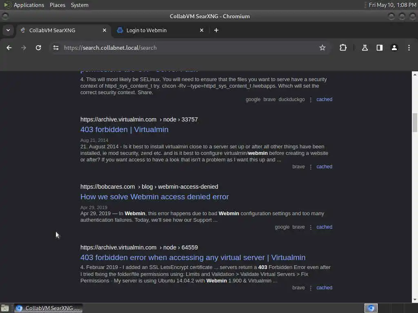This screenshot has height=313, width=418.
Task: Click the window menu icon in the title bar
Action: 5,16
